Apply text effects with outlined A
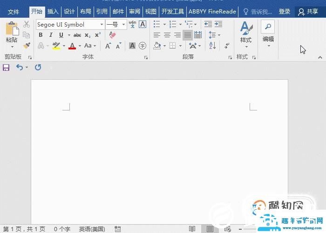This screenshot has width=326, height=233. point(41,46)
